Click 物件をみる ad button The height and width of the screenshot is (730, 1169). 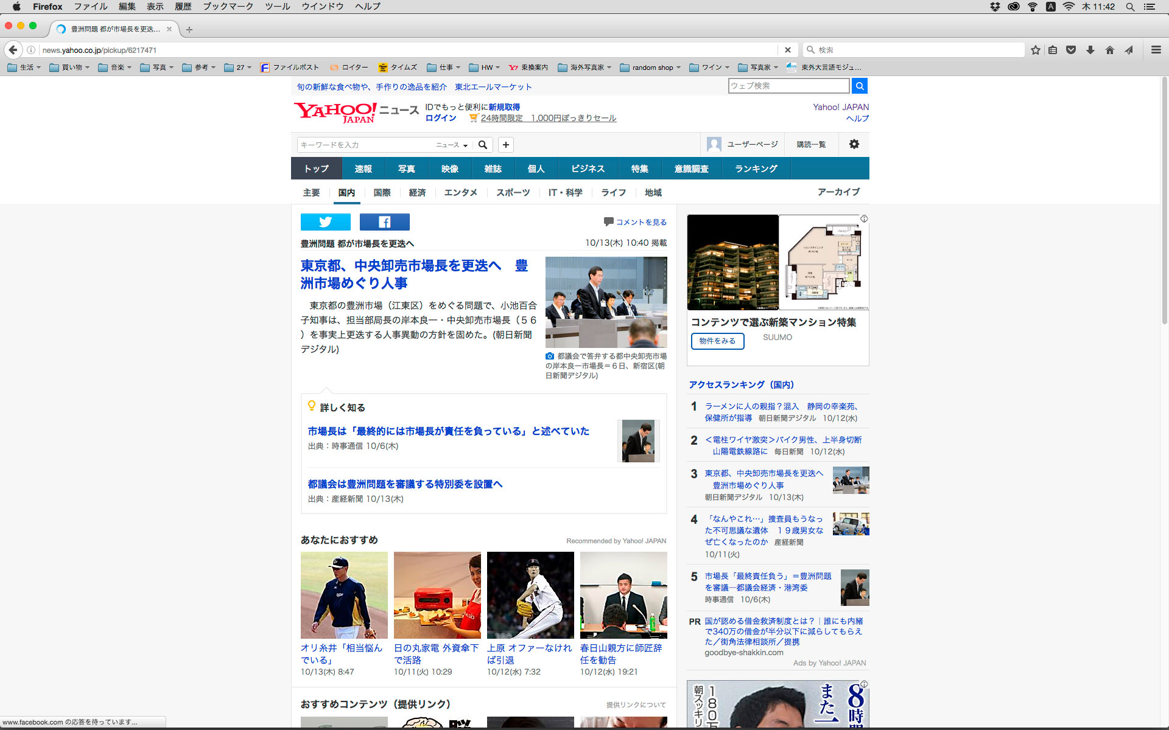(x=717, y=341)
